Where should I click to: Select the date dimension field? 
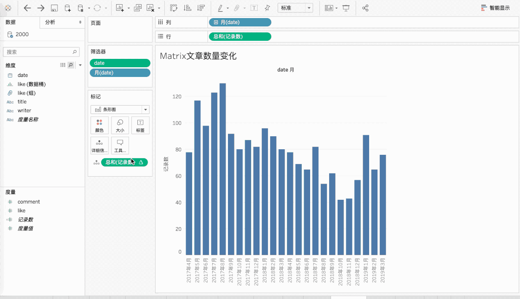coord(23,75)
